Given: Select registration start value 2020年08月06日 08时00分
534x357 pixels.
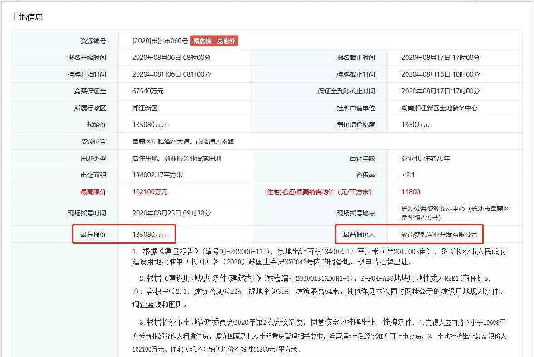Looking at the screenshot, I should (171, 58).
